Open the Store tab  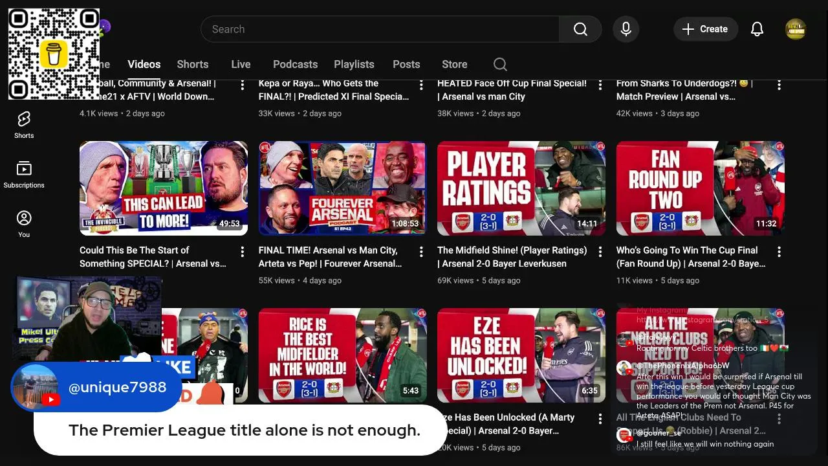(x=455, y=64)
